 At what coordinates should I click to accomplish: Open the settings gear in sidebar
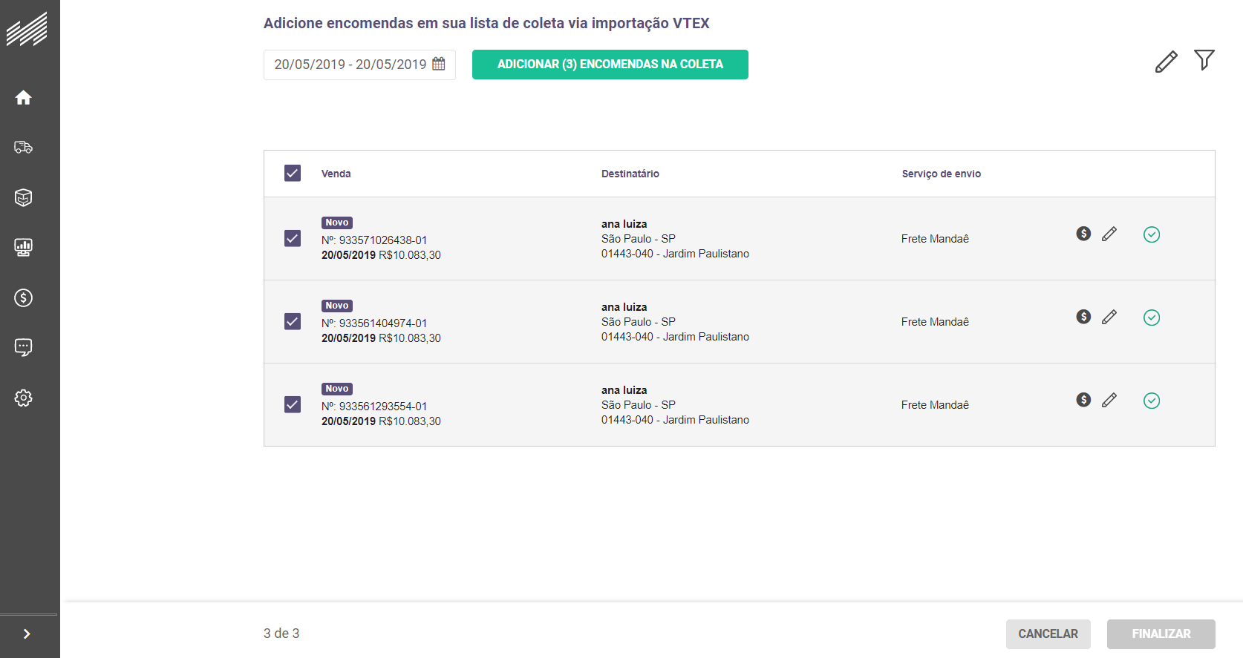[24, 398]
